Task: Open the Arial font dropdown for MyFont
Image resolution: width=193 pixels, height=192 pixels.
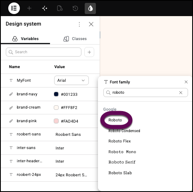Action: pyautogui.click(x=71, y=80)
